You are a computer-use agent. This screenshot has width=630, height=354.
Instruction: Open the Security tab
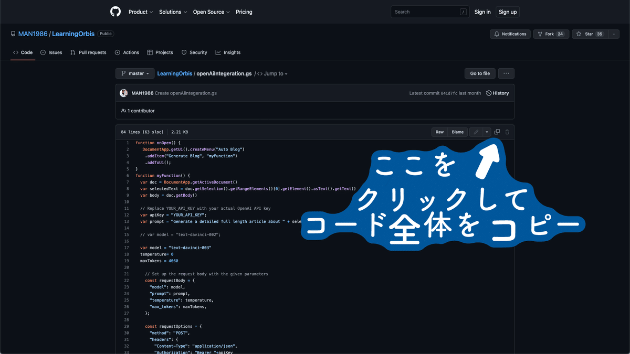click(x=194, y=52)
